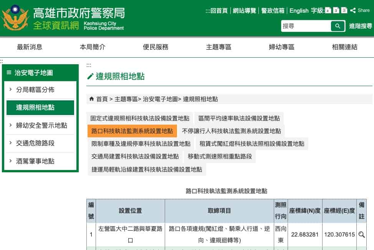Click the 取締項目 column header
The width and height of the screenshot is (374, 250).
(x=219, y=211)
